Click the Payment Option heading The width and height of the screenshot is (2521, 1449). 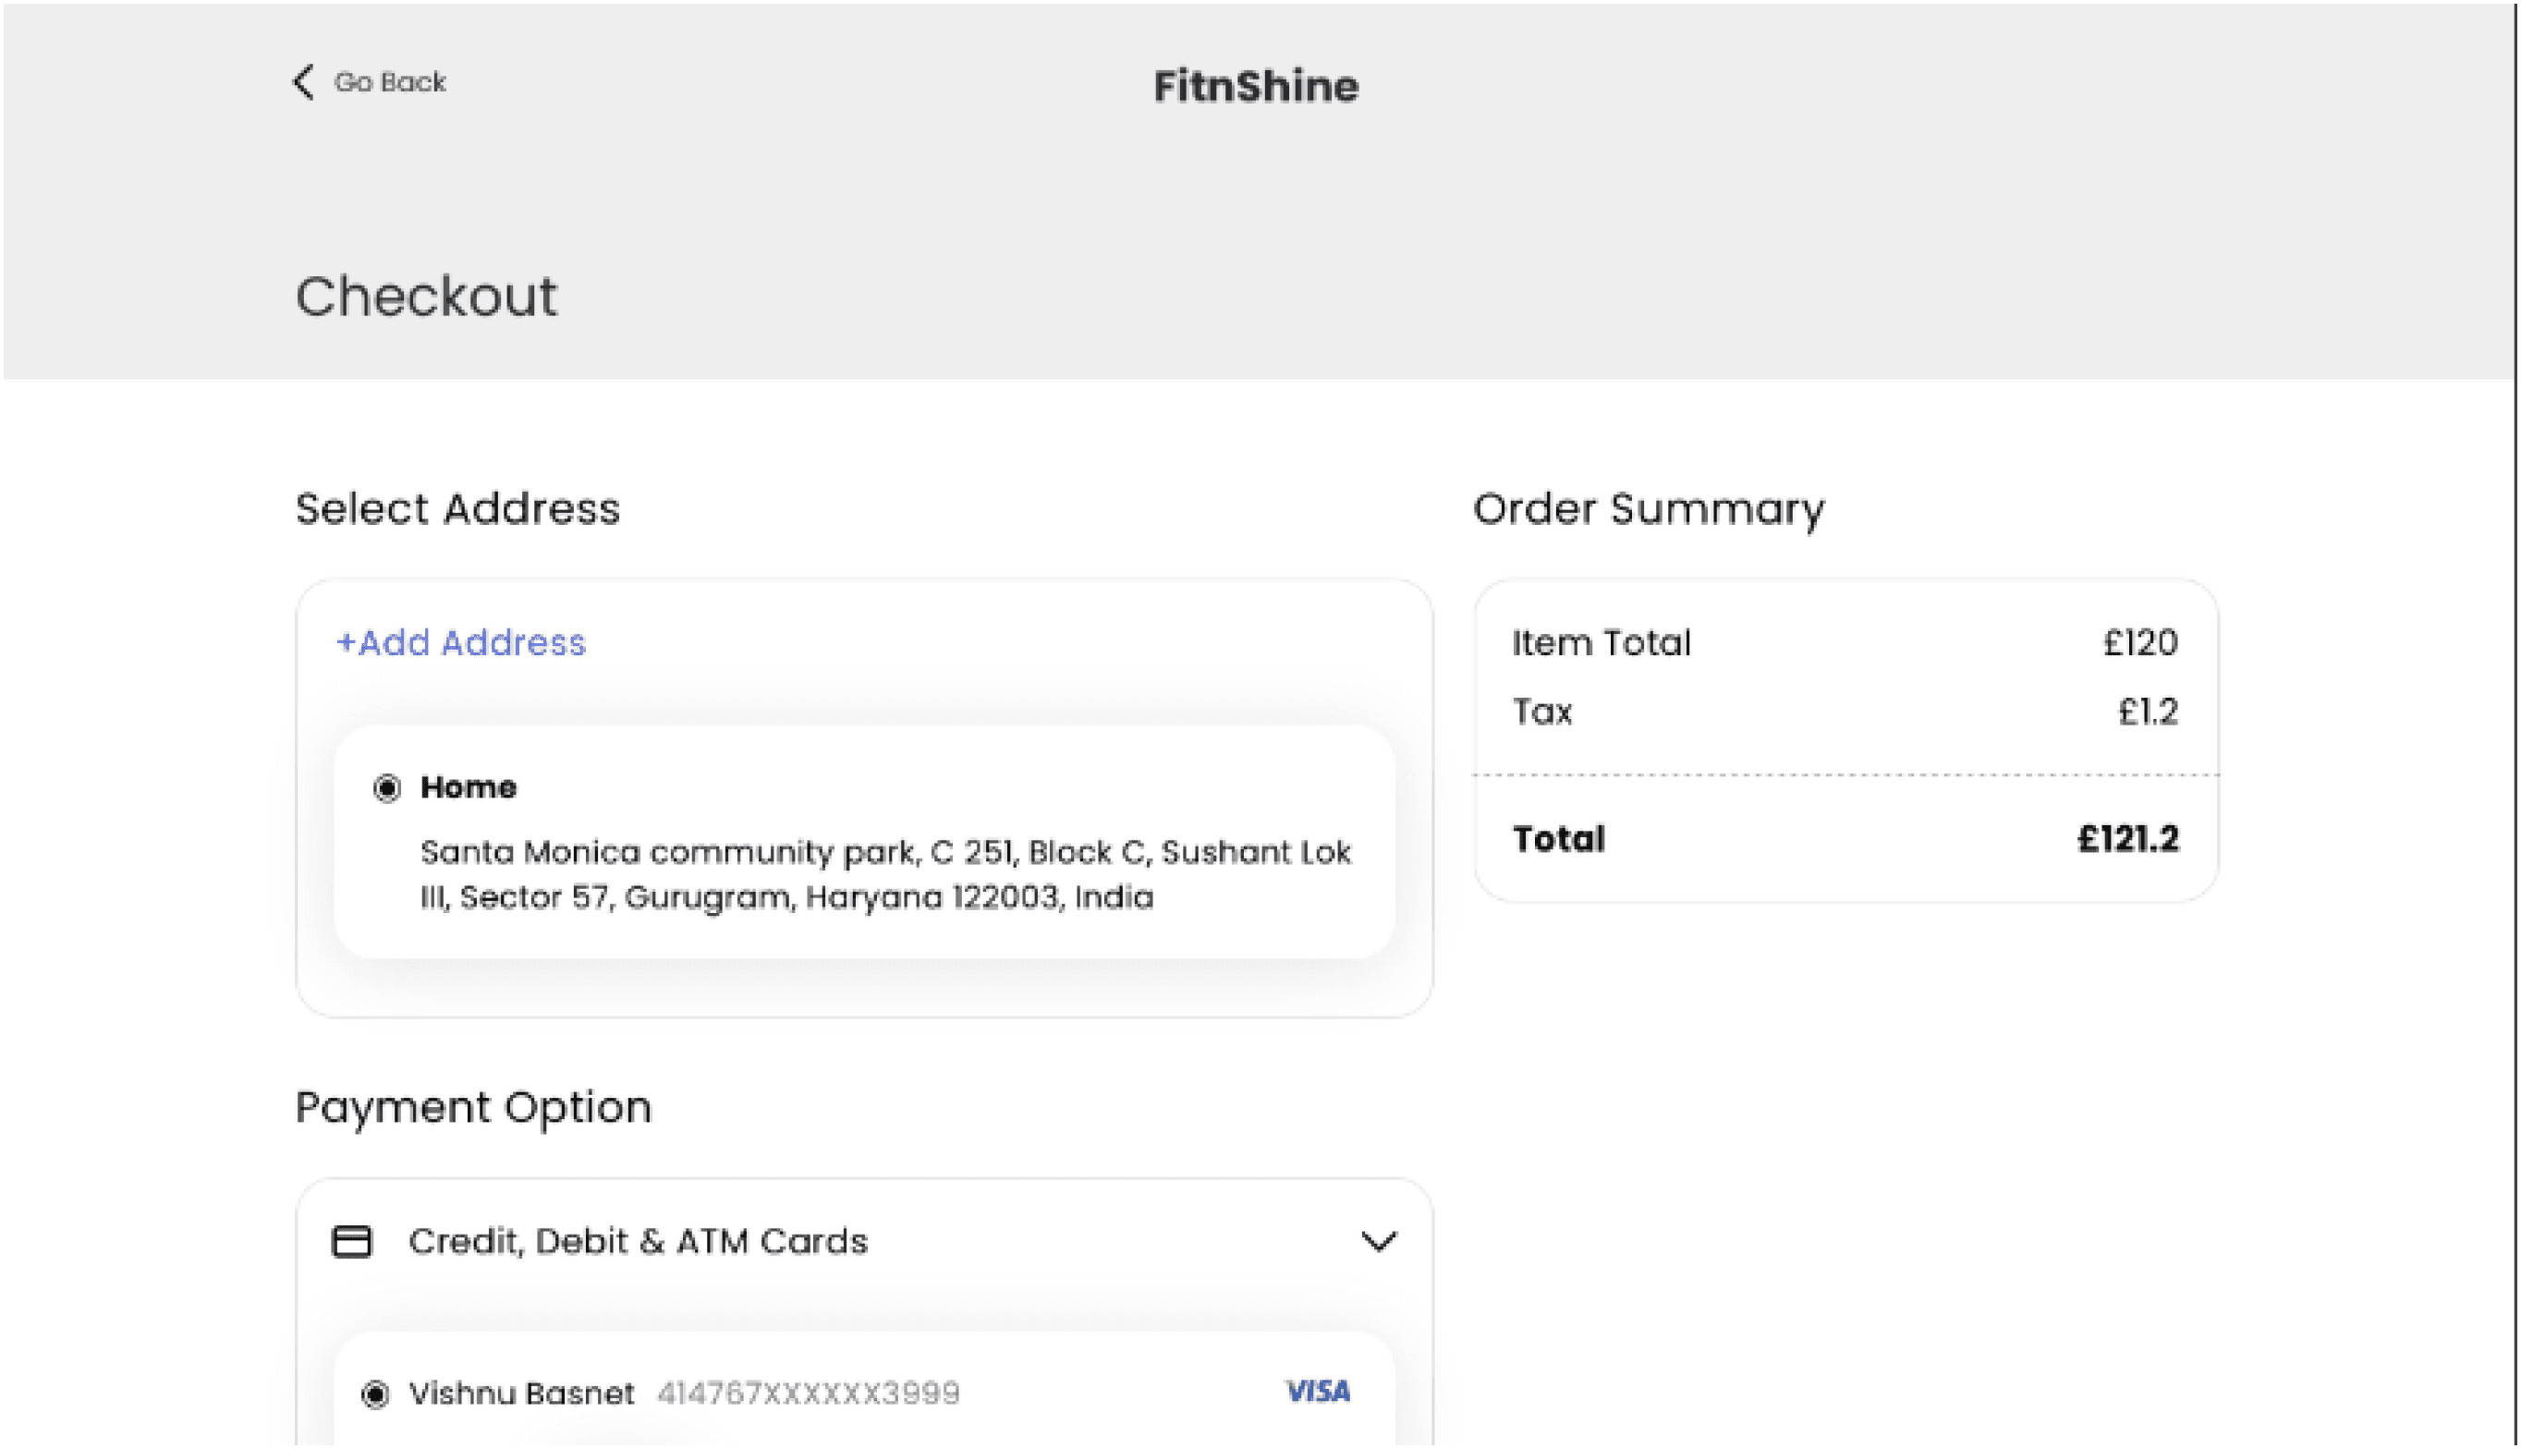tap(473, 1109)
